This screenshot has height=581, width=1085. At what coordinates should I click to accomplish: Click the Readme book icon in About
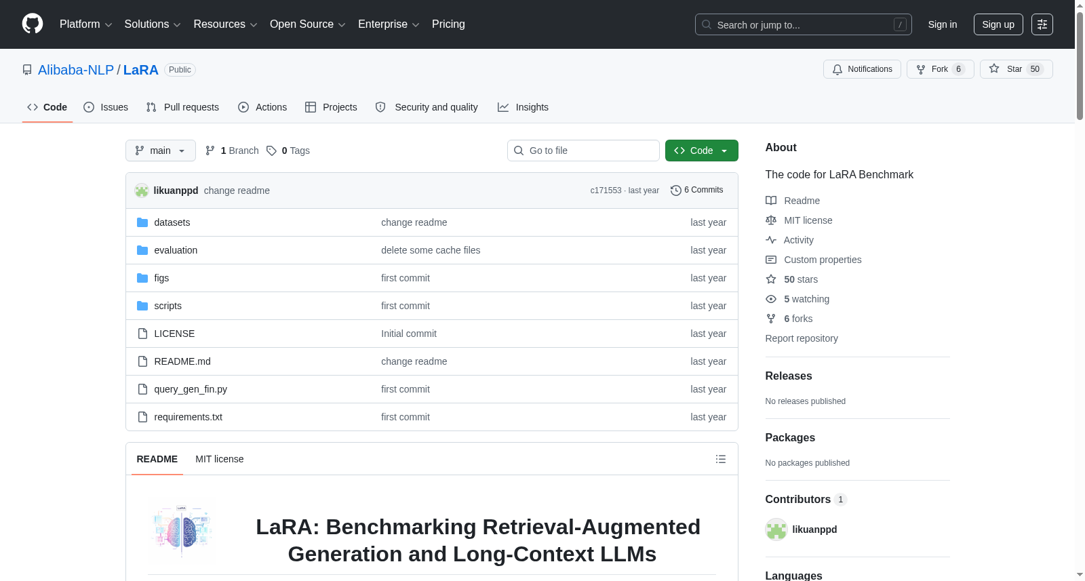(x=771, y=201)
